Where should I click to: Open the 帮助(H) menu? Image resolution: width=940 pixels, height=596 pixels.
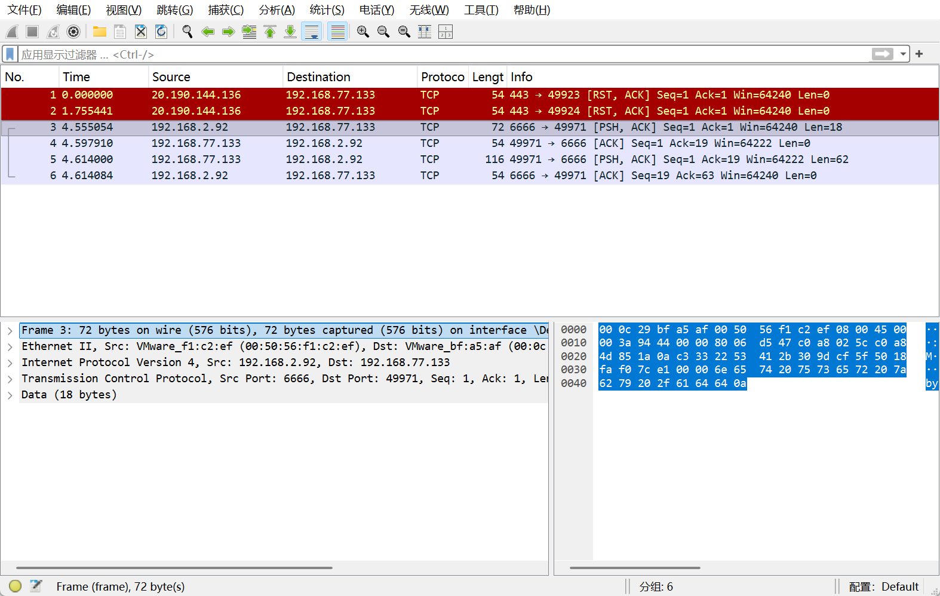tap(532, 10)
